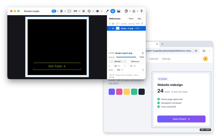The height and width of the screenshot is (140, 224).
Task: Toggle the grid overlay hash icon
Action: pyautogui.click(x=83, y=11)
